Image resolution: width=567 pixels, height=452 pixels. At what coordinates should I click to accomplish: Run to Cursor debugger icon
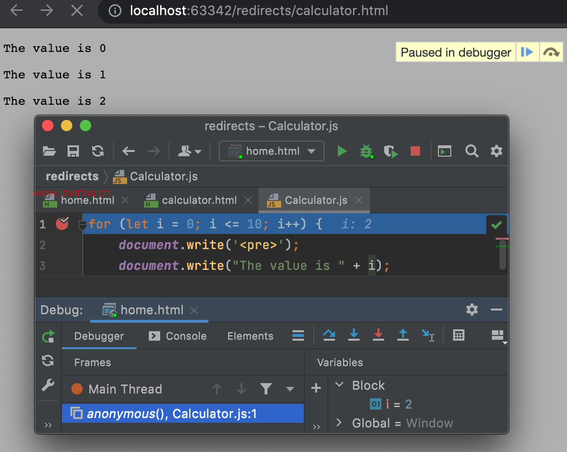tap(428, 335)
